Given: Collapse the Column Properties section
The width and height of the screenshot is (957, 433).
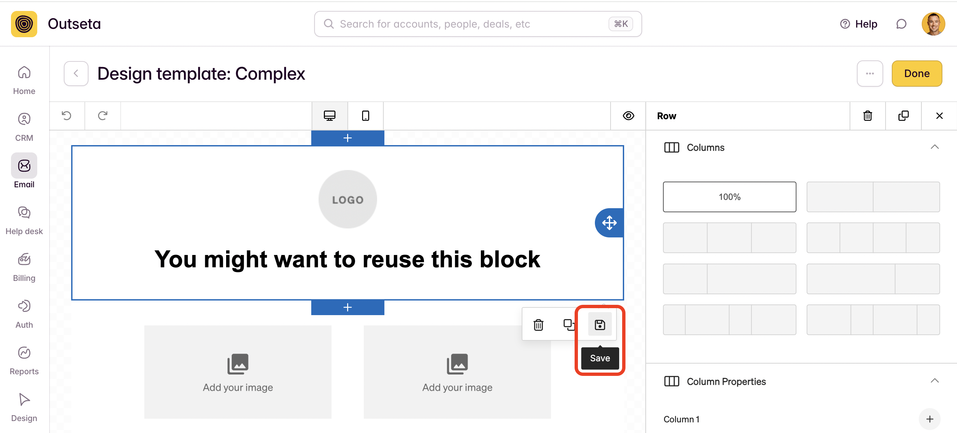Looking at the screenshot, I should pyautogui.click(x=934, y=381).
